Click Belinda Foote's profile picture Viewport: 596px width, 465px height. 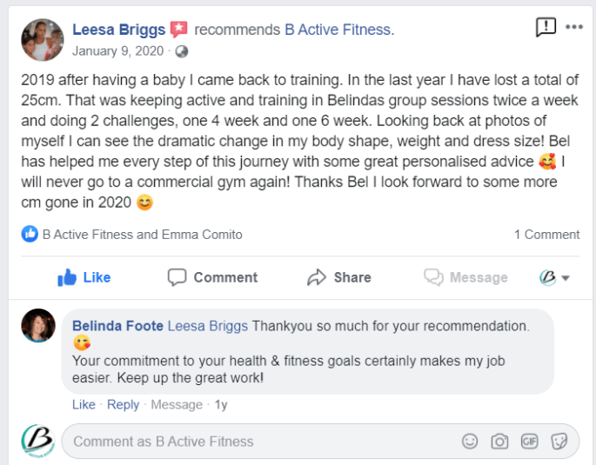[x=38, y=326]
